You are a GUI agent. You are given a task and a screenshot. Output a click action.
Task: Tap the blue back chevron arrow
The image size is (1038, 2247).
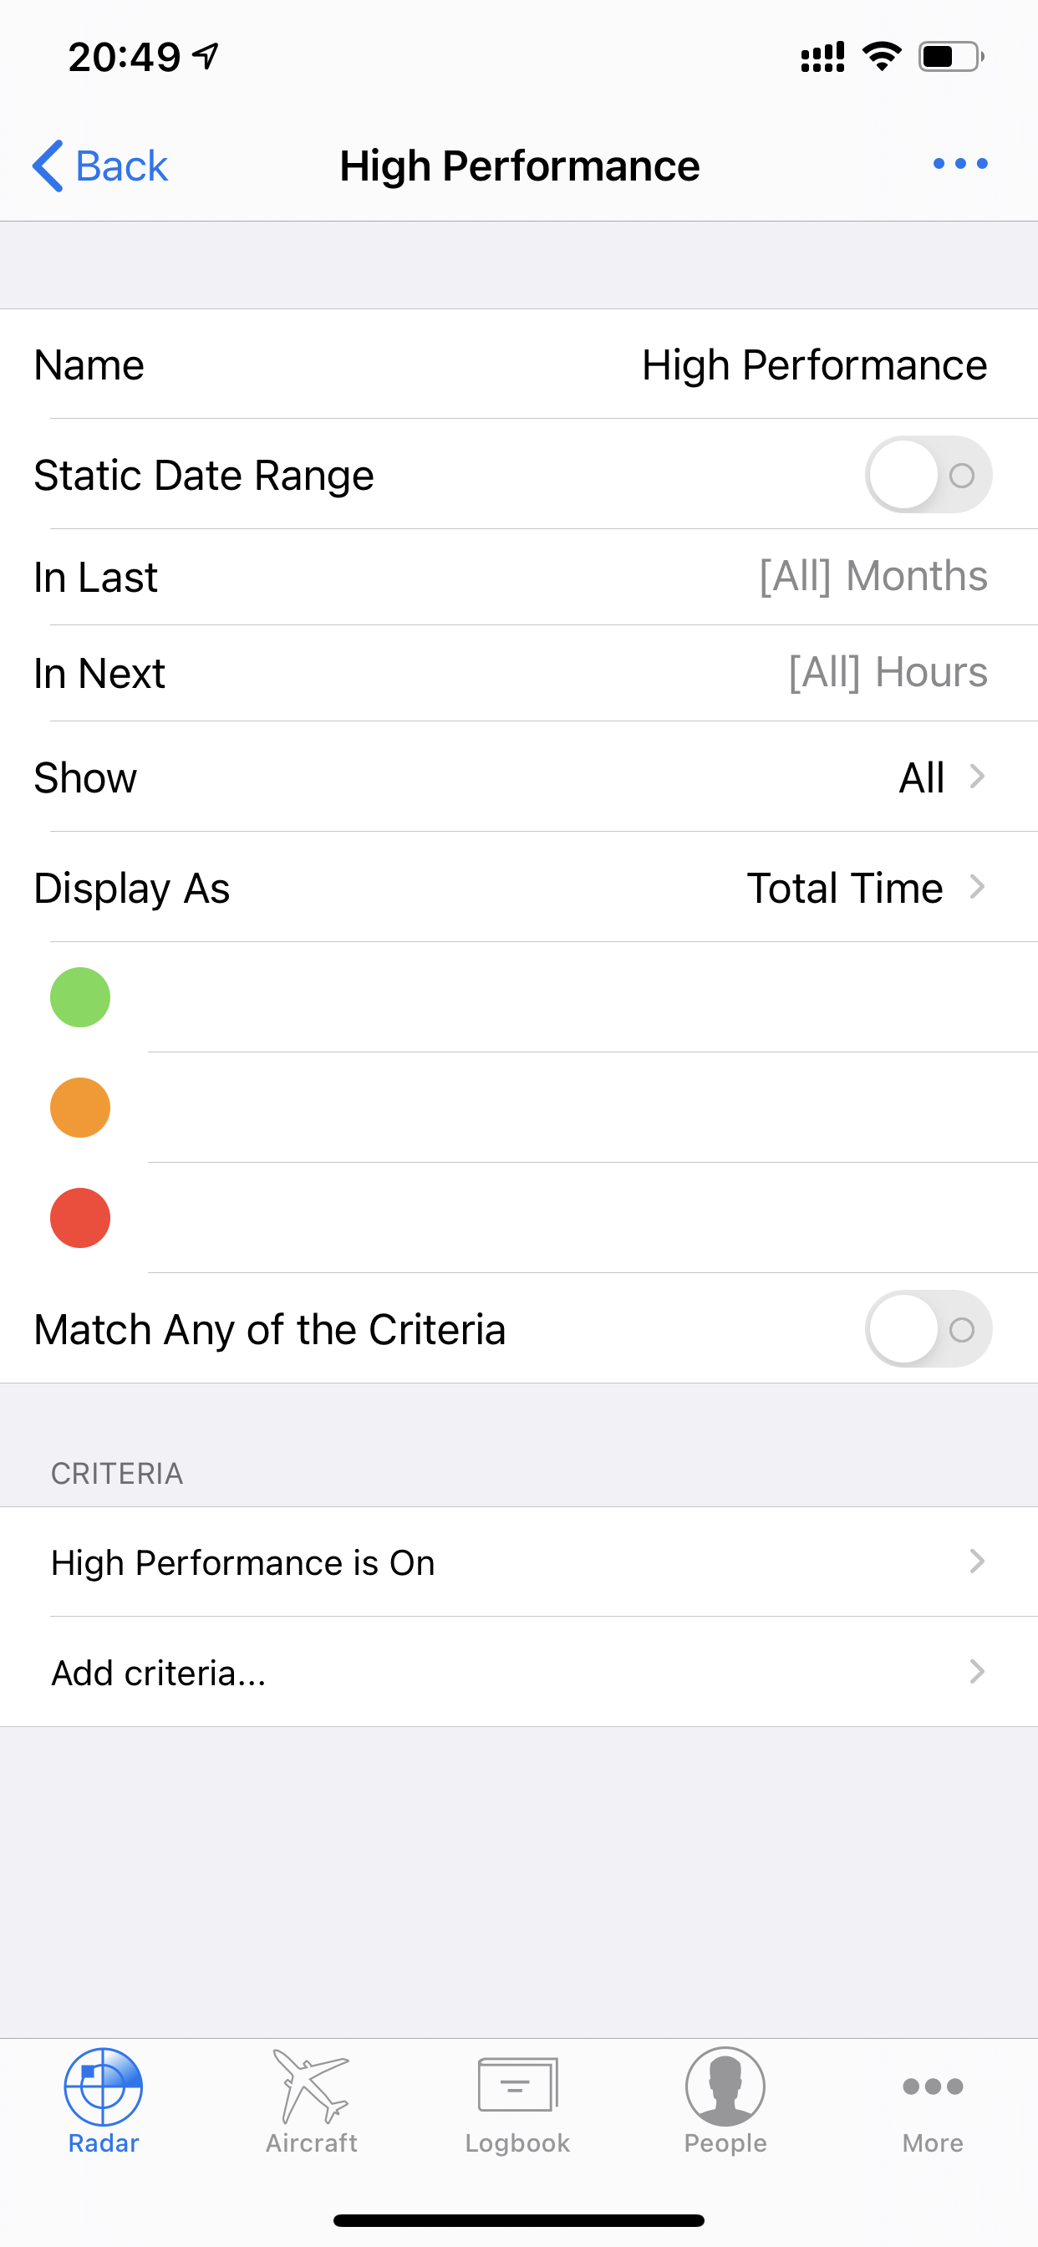click(x=48, y=165)
